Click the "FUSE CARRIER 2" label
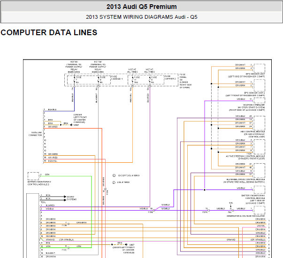This screenshot has width=283, height=258. pos(170,77)
